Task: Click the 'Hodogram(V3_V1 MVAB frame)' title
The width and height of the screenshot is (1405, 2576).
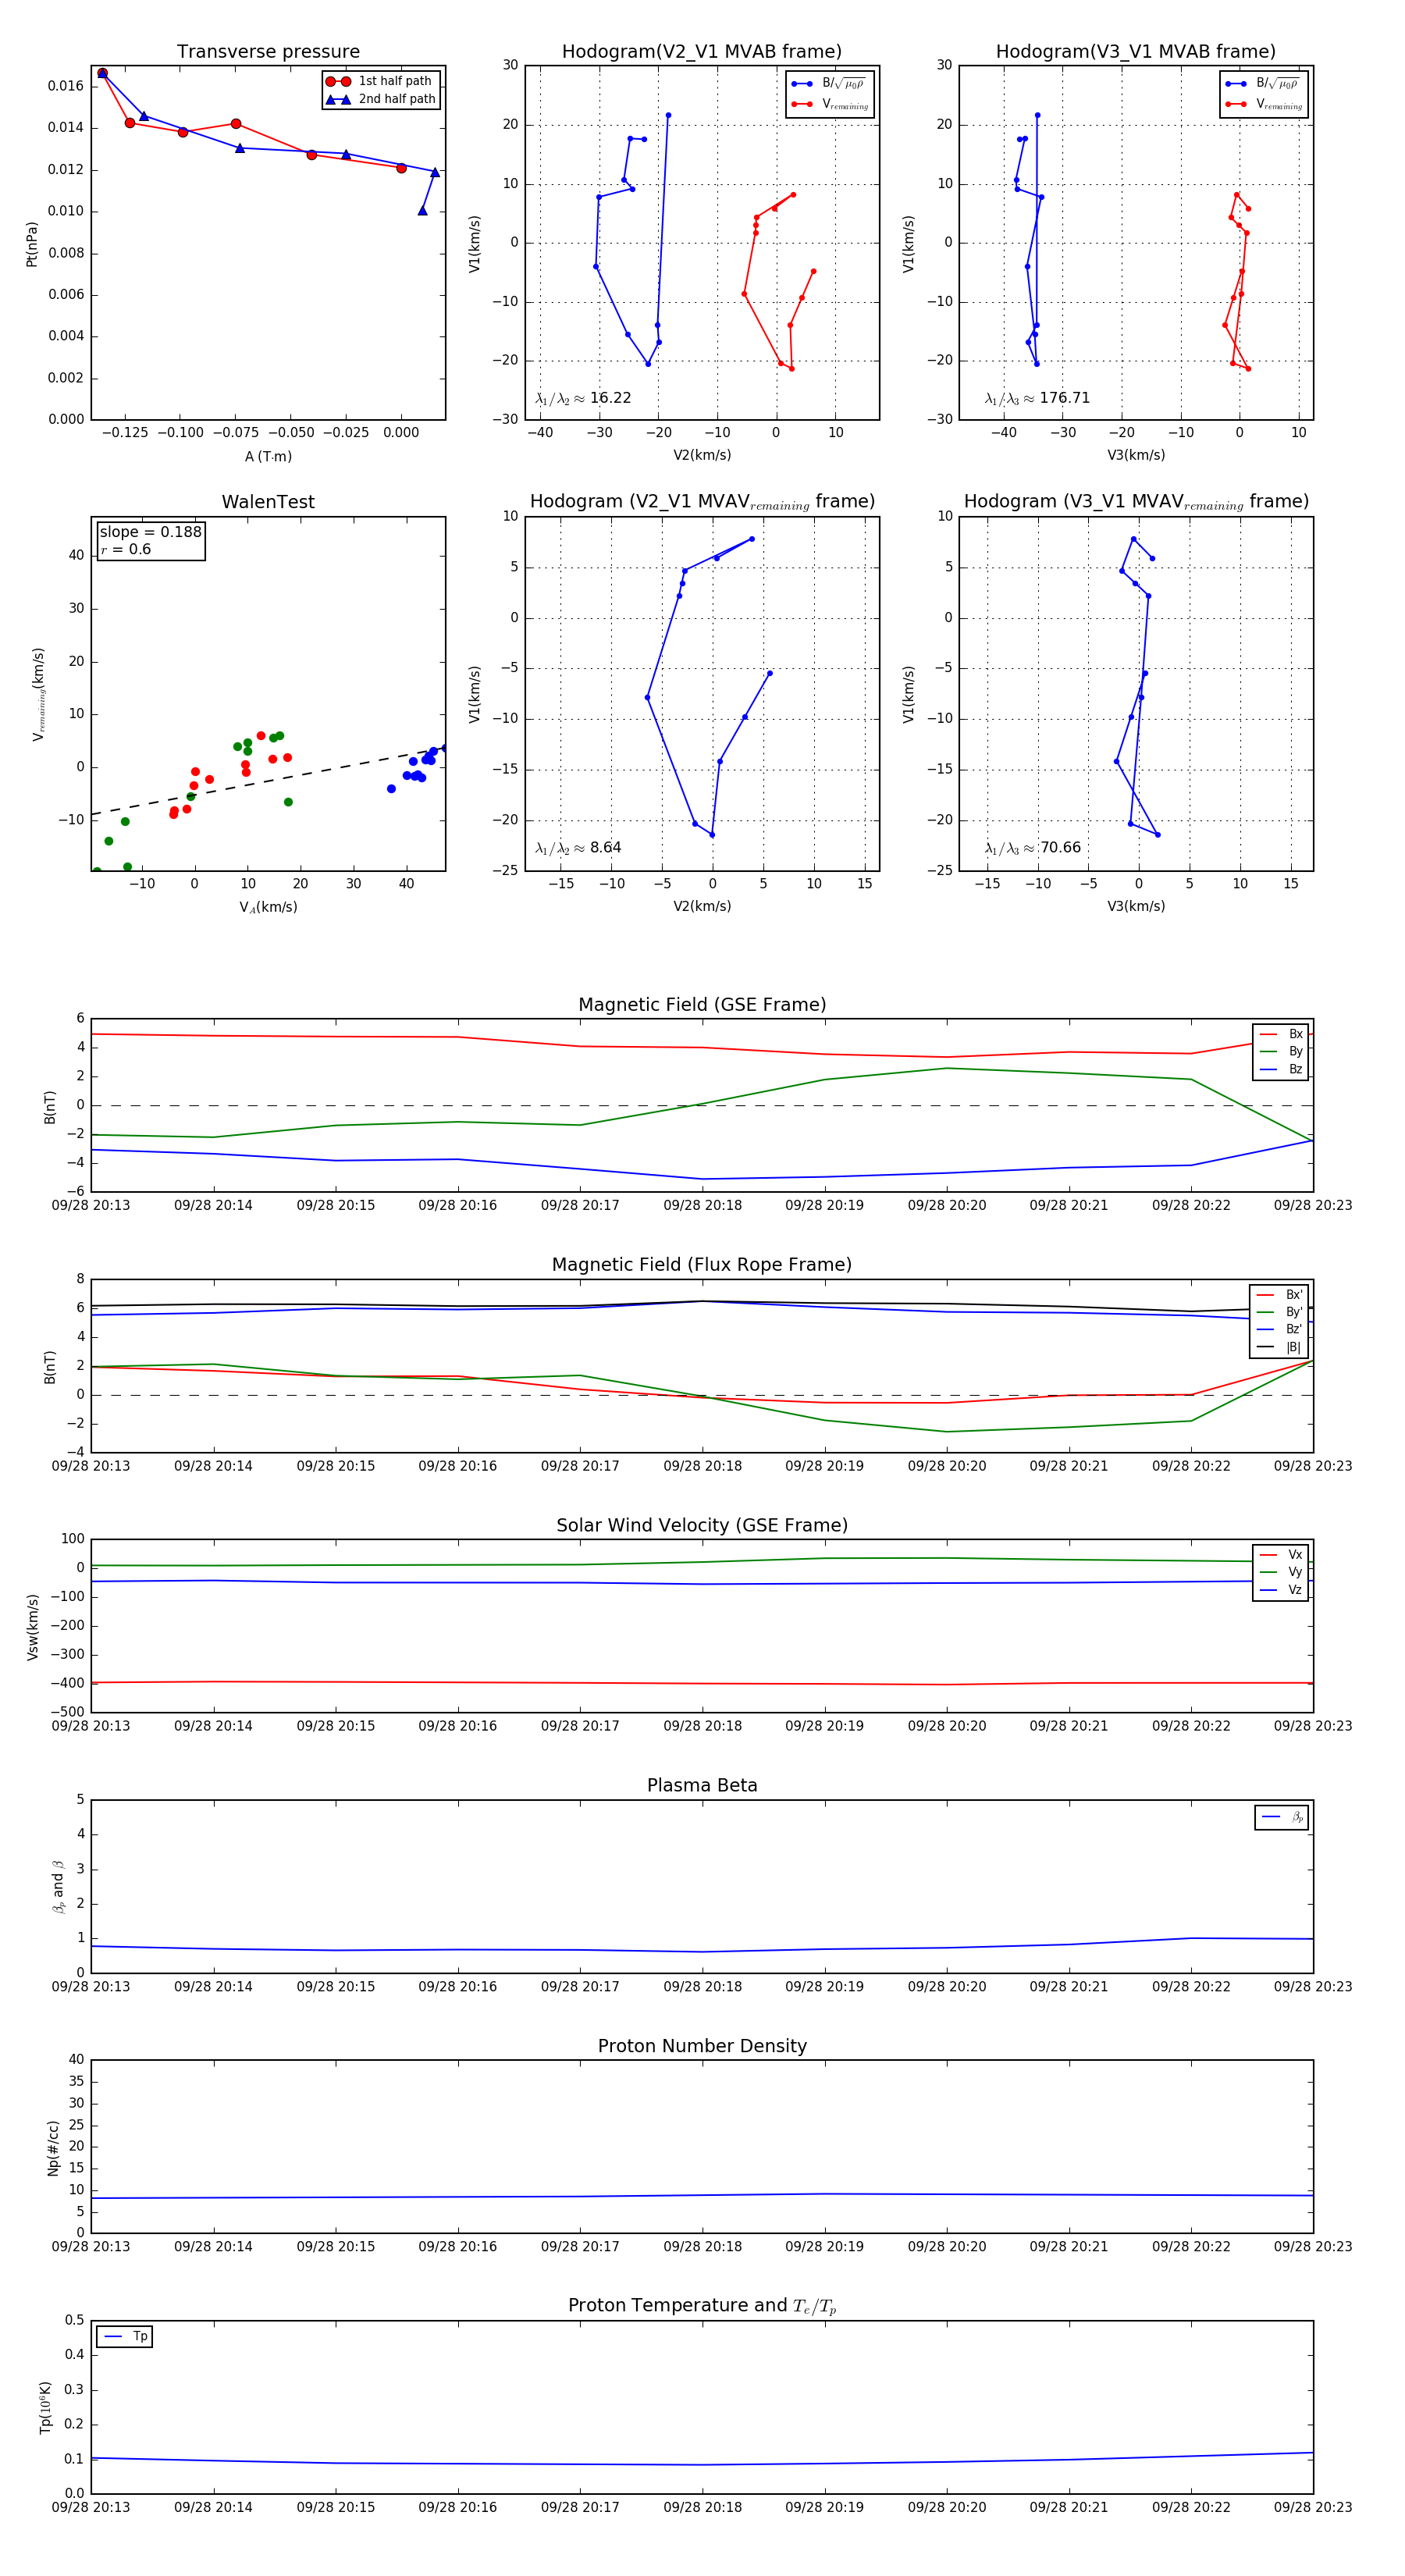Action: (x=1136, y=52)
